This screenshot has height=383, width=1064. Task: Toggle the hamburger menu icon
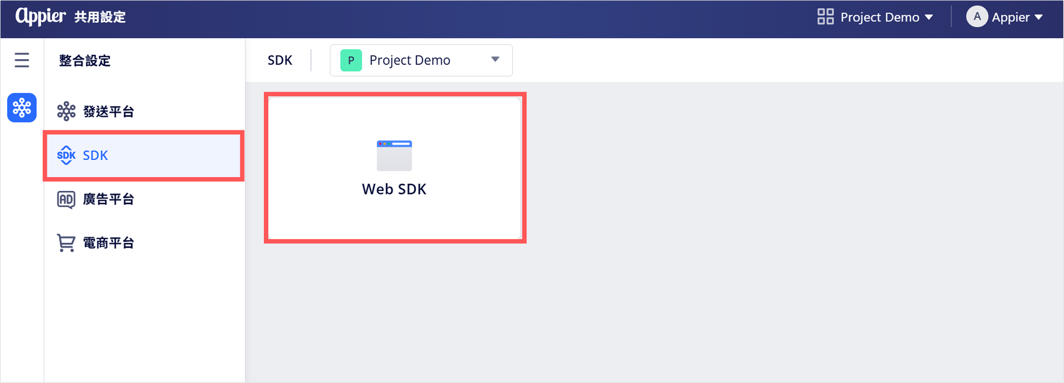point(22,60)
